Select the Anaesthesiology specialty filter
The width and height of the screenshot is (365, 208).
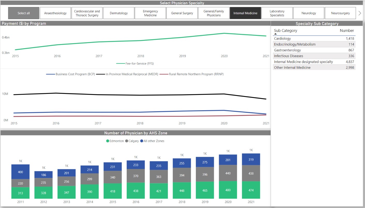55,13
